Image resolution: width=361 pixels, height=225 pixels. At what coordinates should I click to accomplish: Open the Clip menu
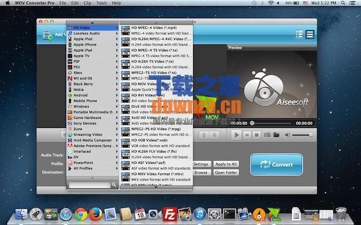tap(87, 3)
